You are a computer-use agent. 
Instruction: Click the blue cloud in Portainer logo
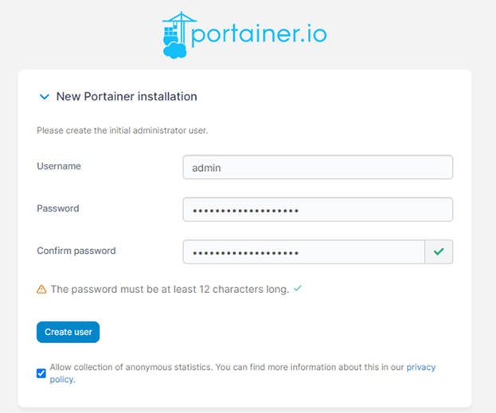point(174,51)
